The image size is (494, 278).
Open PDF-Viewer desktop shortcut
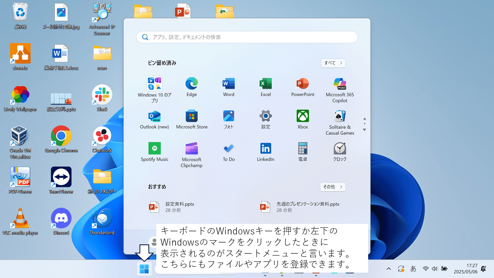pos(20,180)
